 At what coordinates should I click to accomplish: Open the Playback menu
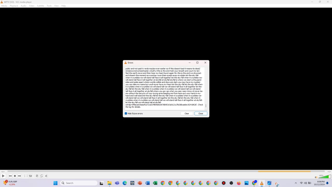[14, 6]
